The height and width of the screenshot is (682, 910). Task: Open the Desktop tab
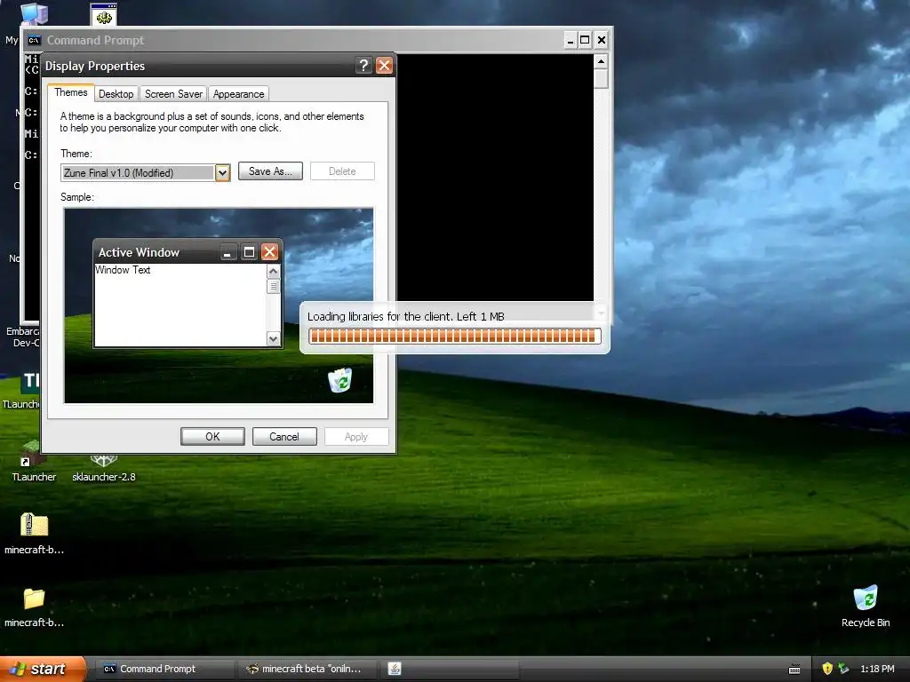[116, 94]
